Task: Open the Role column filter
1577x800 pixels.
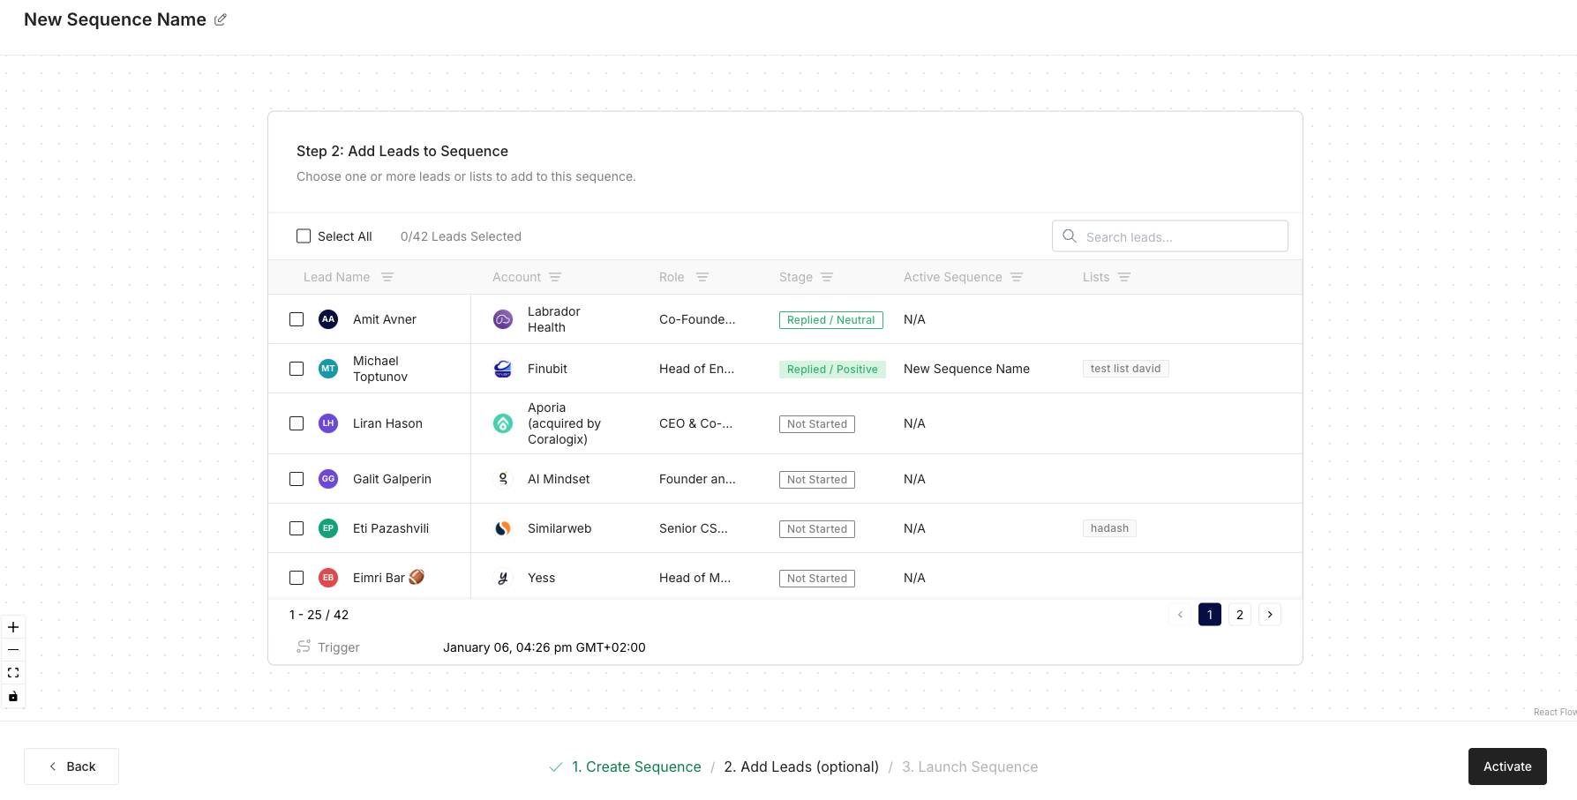Action: 702,277
